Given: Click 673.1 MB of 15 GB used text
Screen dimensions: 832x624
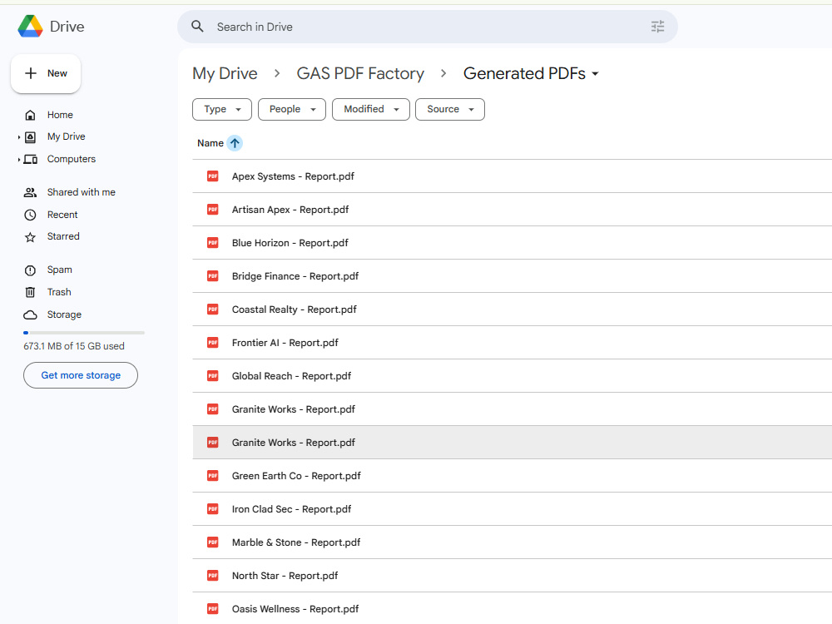Looking at the screenshot, I should (x=74, y=346).
